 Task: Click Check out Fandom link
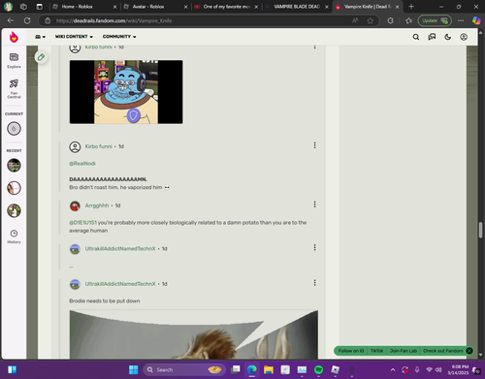point(442,351)
